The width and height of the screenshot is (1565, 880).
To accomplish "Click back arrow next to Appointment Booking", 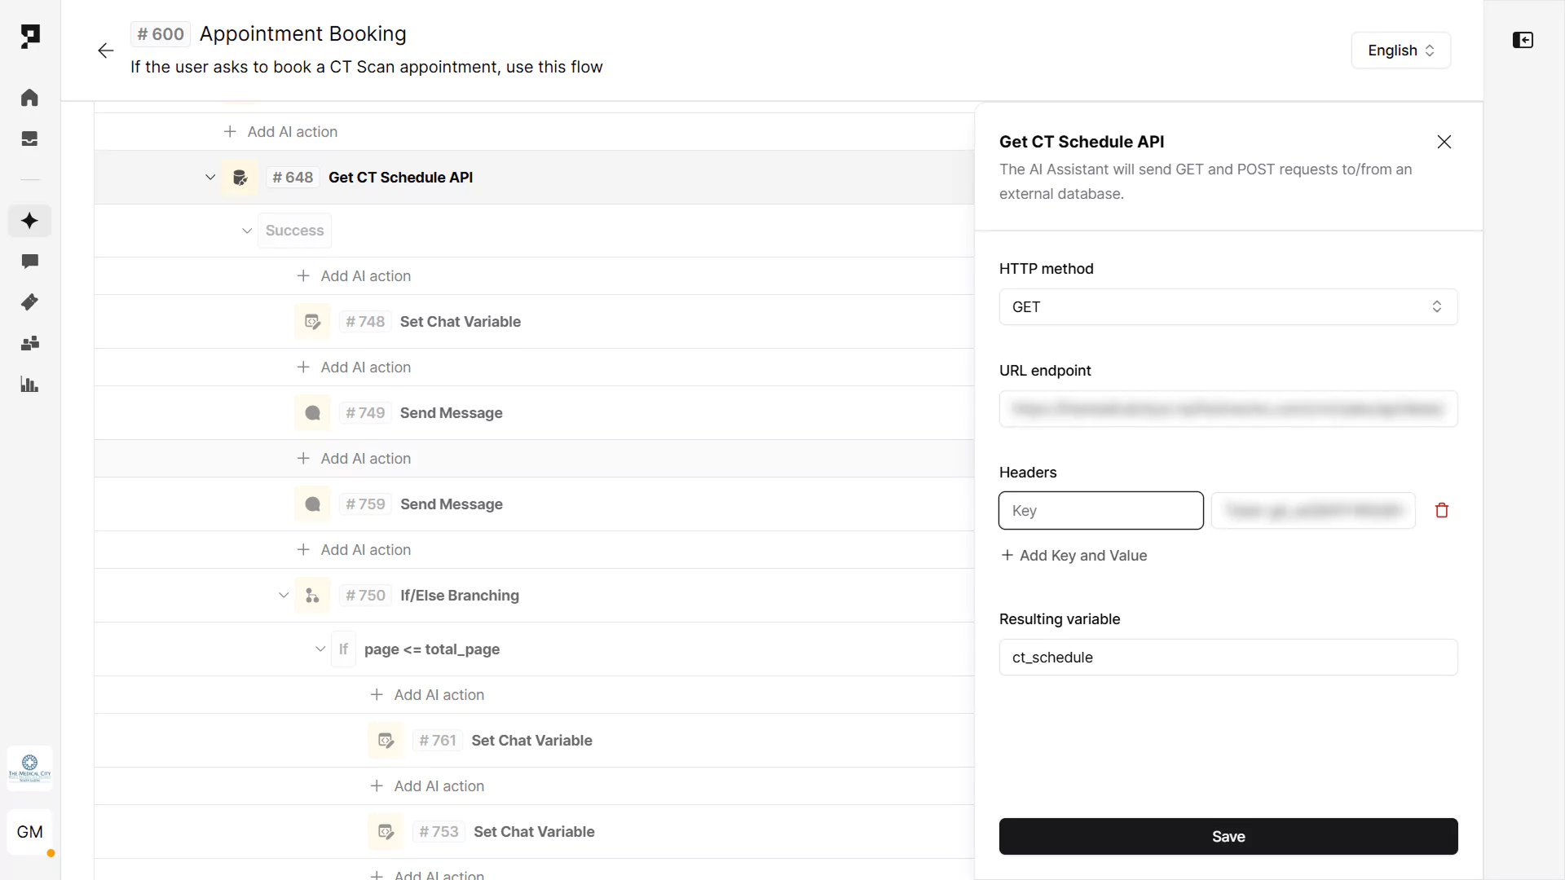I will [105, 51].
